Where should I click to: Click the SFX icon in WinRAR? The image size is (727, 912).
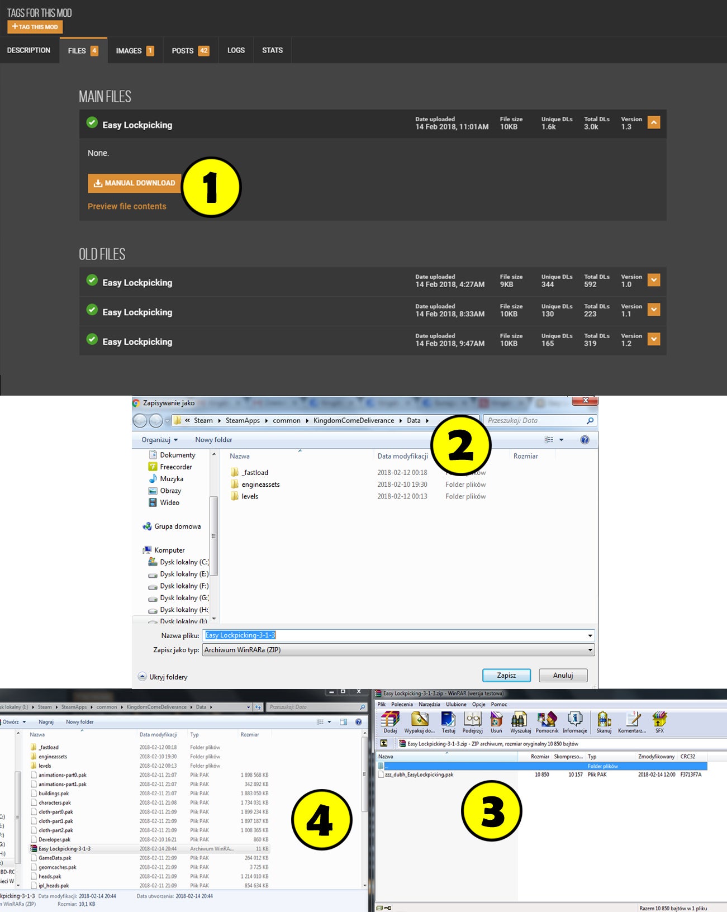click(x=660, y=722)
